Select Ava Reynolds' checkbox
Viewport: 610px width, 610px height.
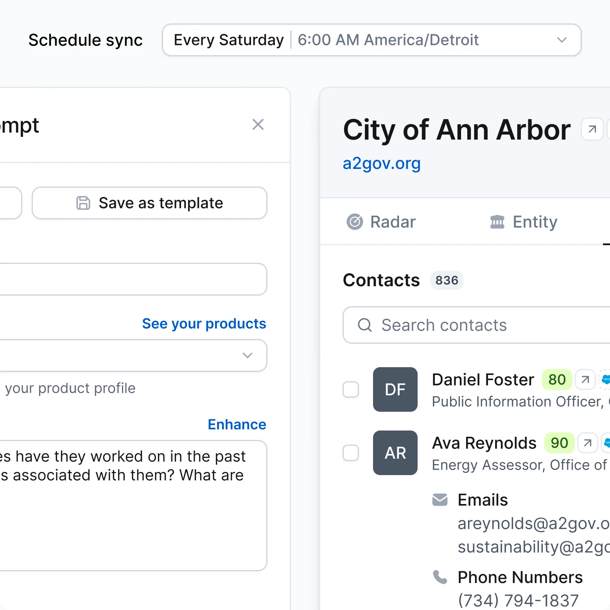[x=351, y=453]
